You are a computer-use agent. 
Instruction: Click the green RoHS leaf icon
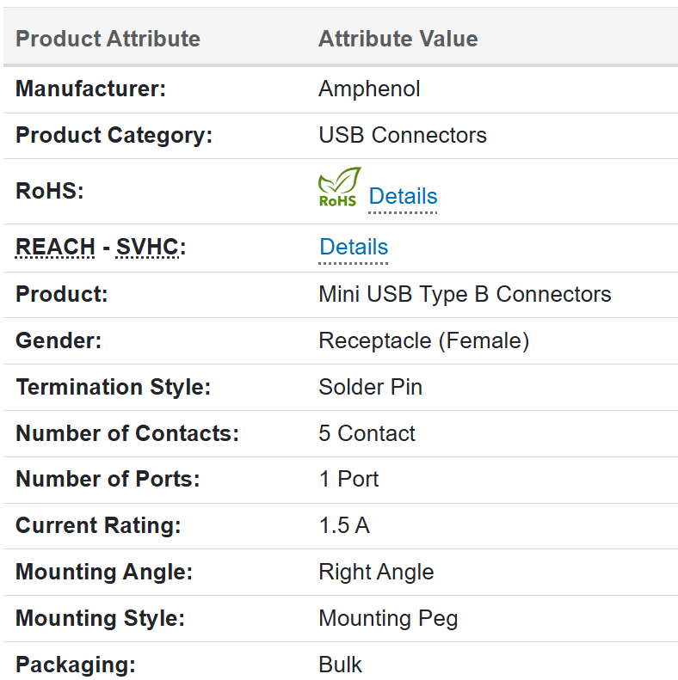338,187
